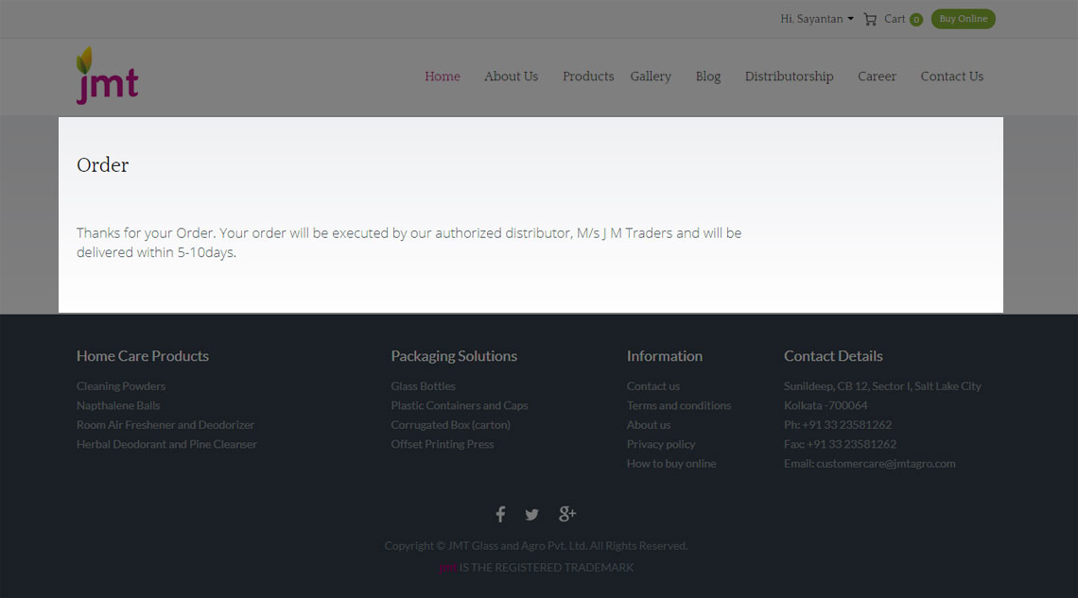This screenshot has height=598, width=1078.
Task: Click the cart item count badge
Action: pos(915,20)
